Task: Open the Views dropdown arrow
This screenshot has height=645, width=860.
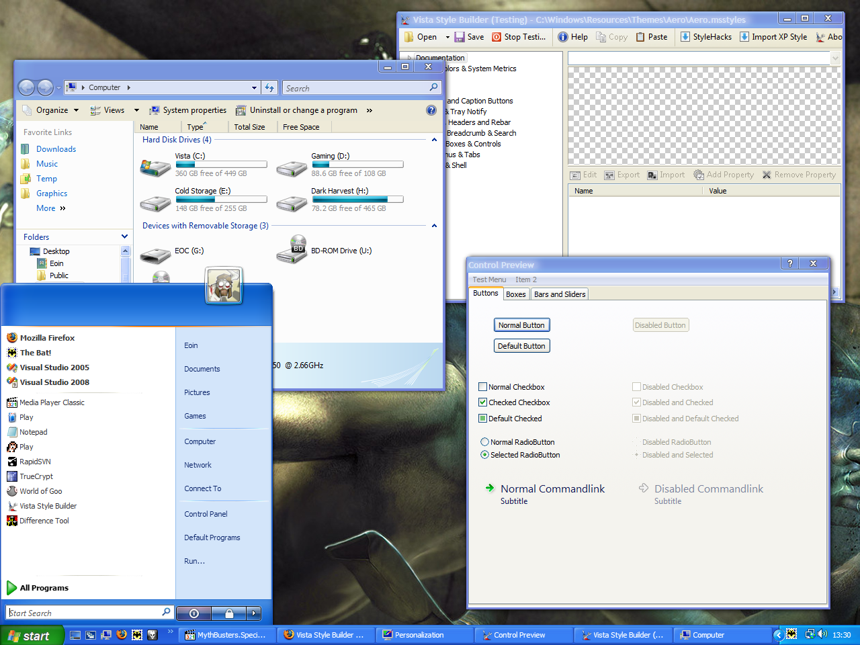Action: pos(136,110)
